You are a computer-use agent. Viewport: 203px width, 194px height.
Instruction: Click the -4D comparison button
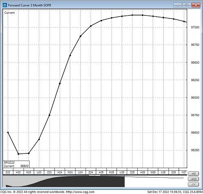tap(193, 174)
